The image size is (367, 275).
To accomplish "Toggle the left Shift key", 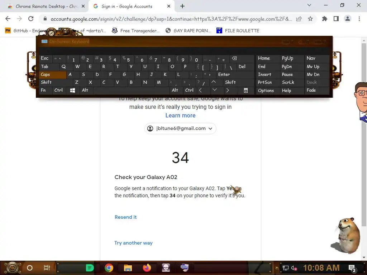I will pos(56,82).
